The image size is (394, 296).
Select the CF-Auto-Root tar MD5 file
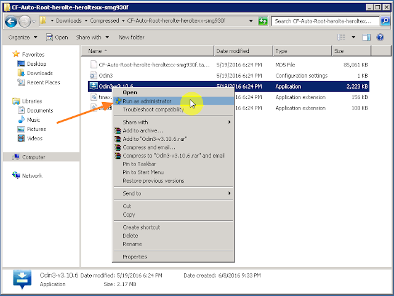[154, 65]
